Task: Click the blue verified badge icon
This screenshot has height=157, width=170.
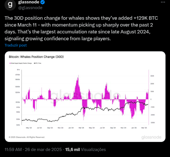Action: (42, 2)
